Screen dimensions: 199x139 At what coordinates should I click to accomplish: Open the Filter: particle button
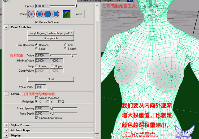coord(51,38)
